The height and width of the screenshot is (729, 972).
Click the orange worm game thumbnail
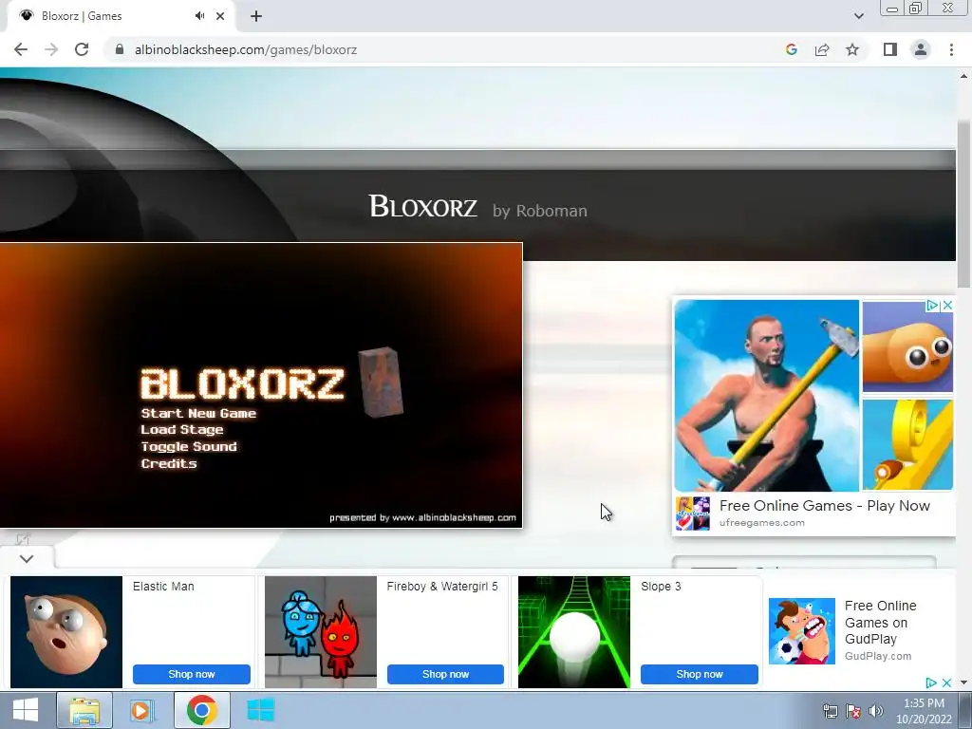pyautogui.click(x=907, y=346)
